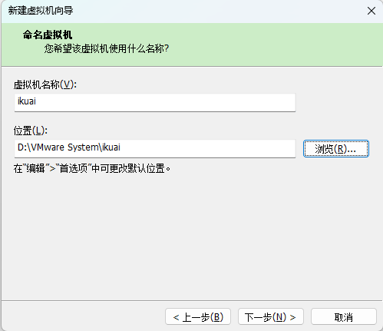383x331 pixels.
Task: Click the word System in location path
Action: point(83,147)
